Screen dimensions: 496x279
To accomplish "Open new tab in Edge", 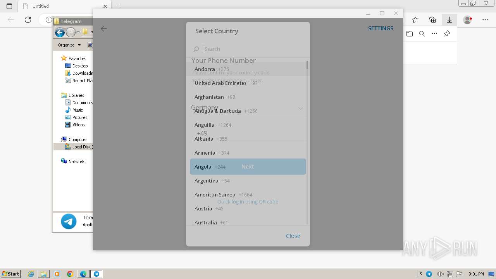I will (x=118, y=6).
